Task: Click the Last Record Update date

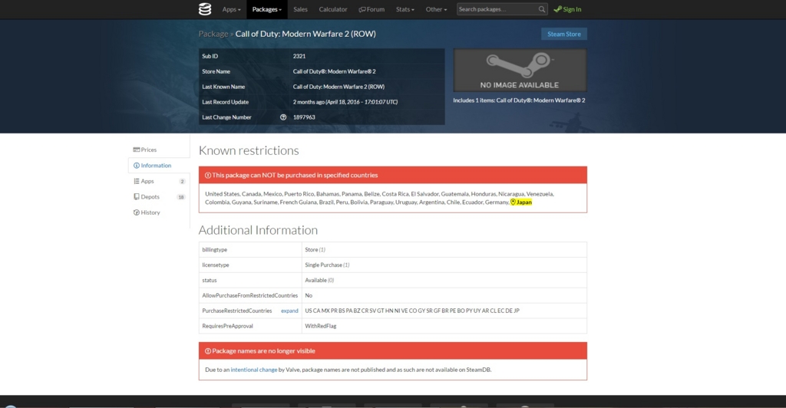Action: pyautogui.click(x=345, y=102)
